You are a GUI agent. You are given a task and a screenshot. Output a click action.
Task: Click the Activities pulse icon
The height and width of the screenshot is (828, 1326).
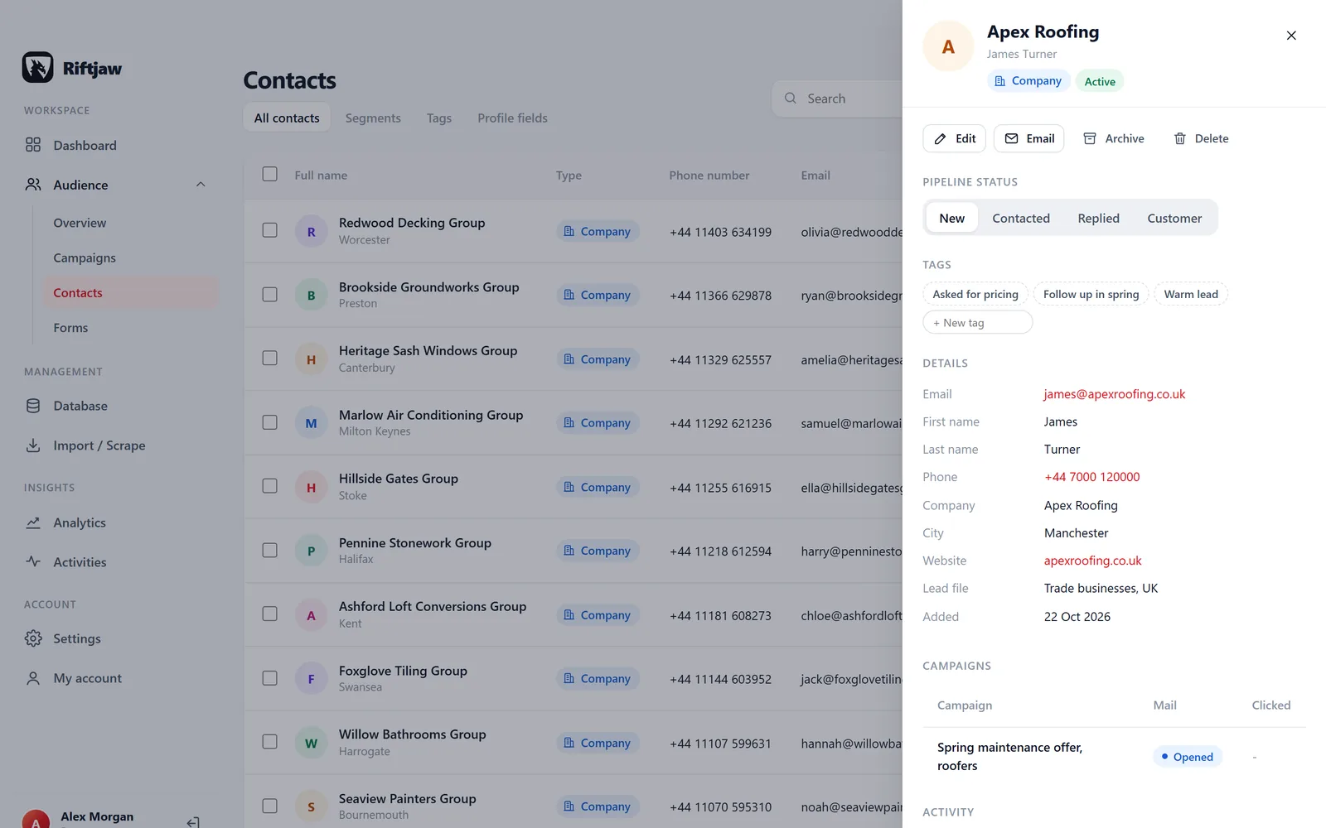tap(33, 561)
